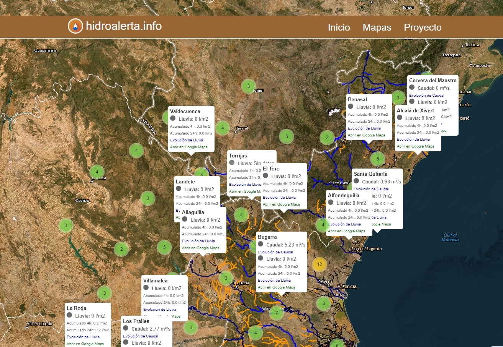This screenshot has height=347, width=503.
Task: Open Villamalea Evolución de Lluvia link
Action: [160, 310]
